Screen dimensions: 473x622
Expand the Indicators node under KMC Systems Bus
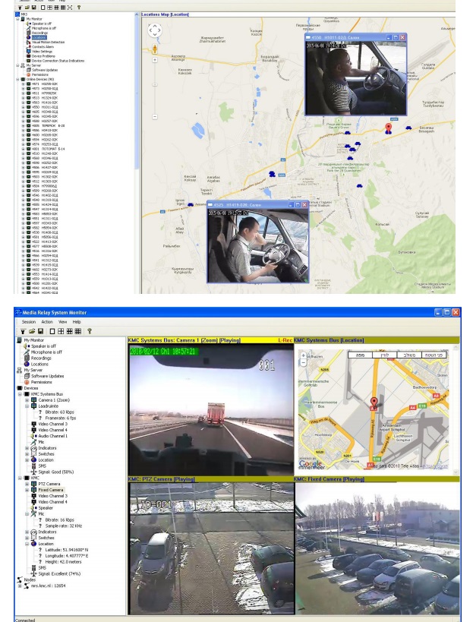coord(27,448)
